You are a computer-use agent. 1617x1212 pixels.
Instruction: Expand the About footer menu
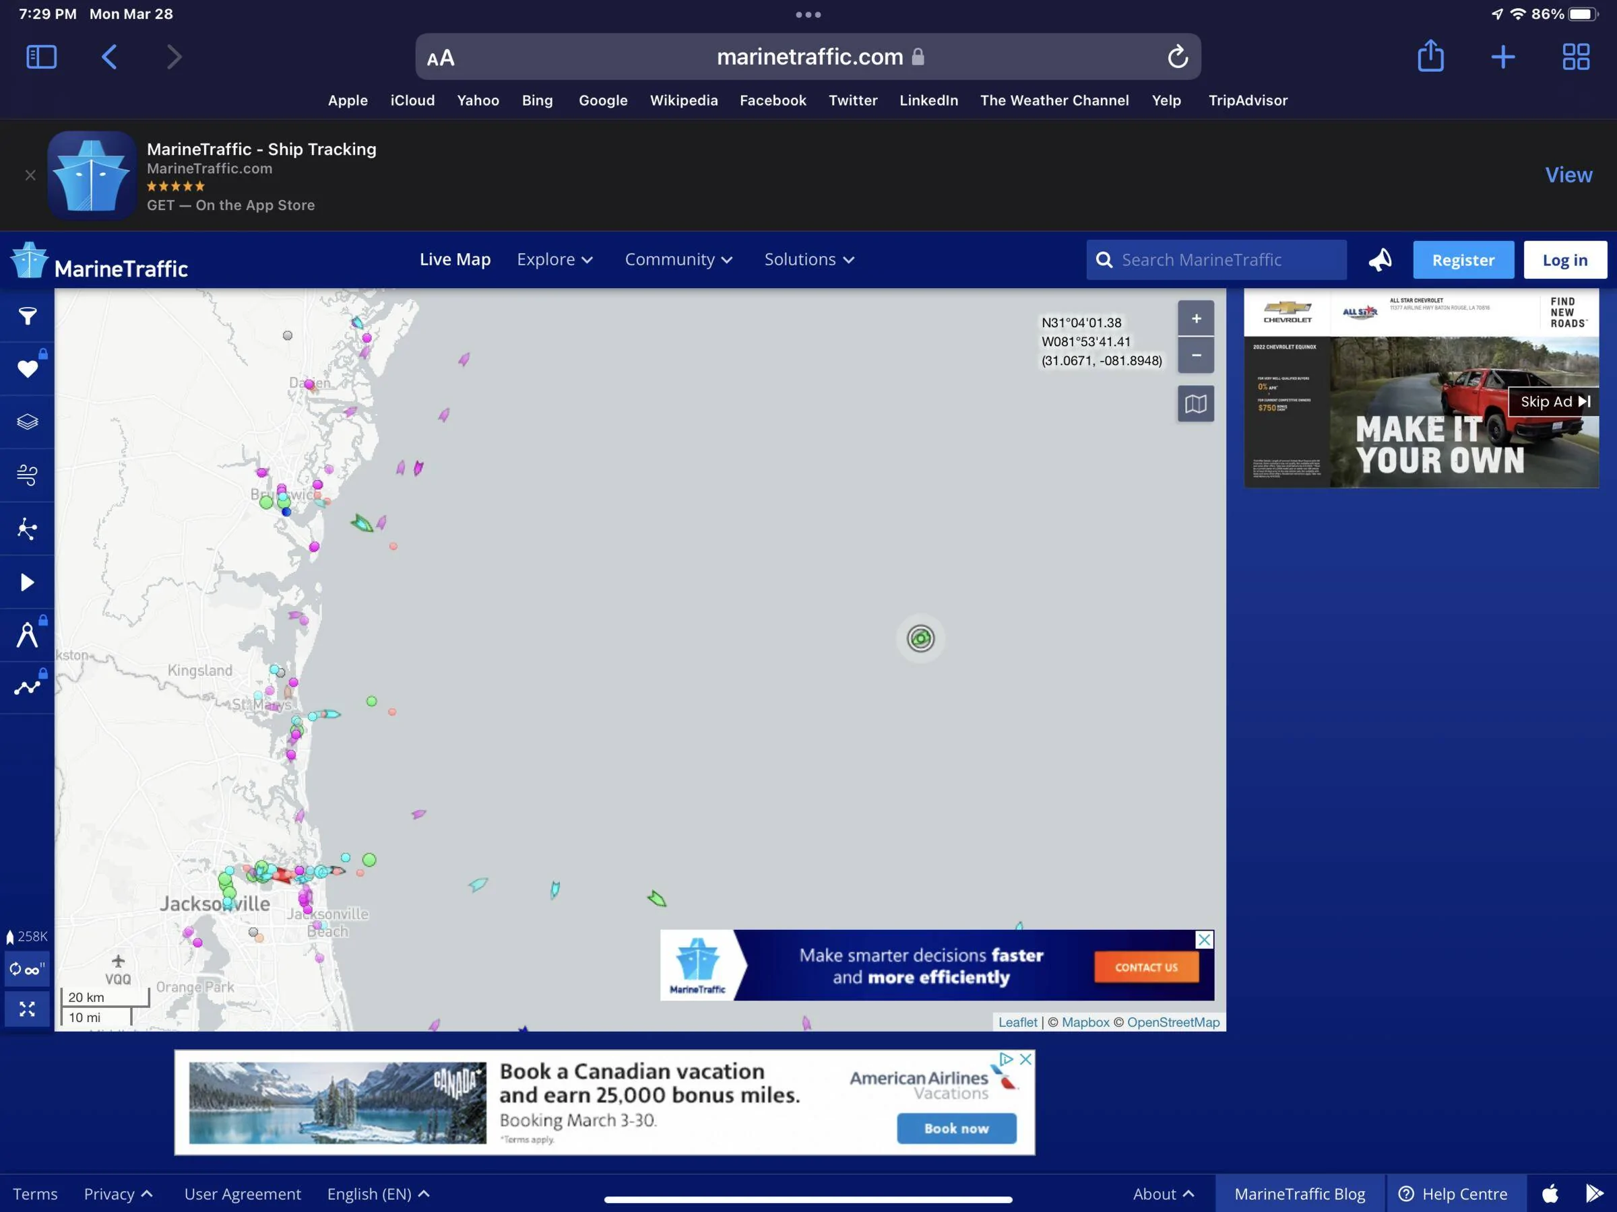pos(1163,1194)
